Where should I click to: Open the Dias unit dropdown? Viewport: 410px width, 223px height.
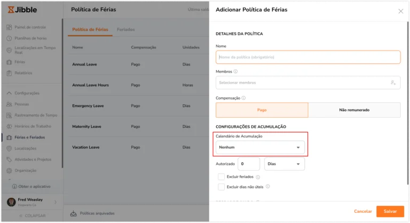(x=284, y=164)
